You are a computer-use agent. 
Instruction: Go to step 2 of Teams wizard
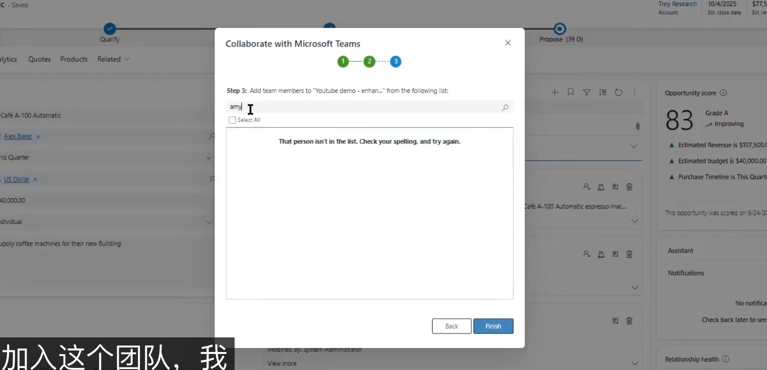(369, 62)
